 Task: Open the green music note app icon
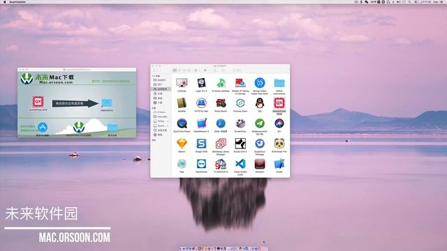coord(221,84)
